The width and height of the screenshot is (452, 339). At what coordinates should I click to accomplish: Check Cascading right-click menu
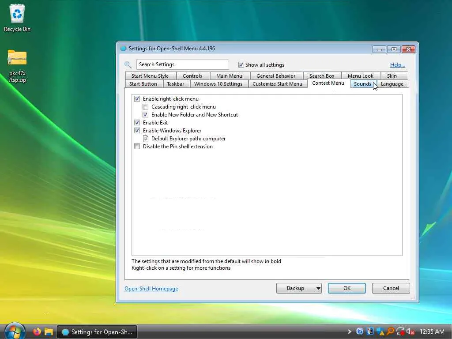(146, 107)
